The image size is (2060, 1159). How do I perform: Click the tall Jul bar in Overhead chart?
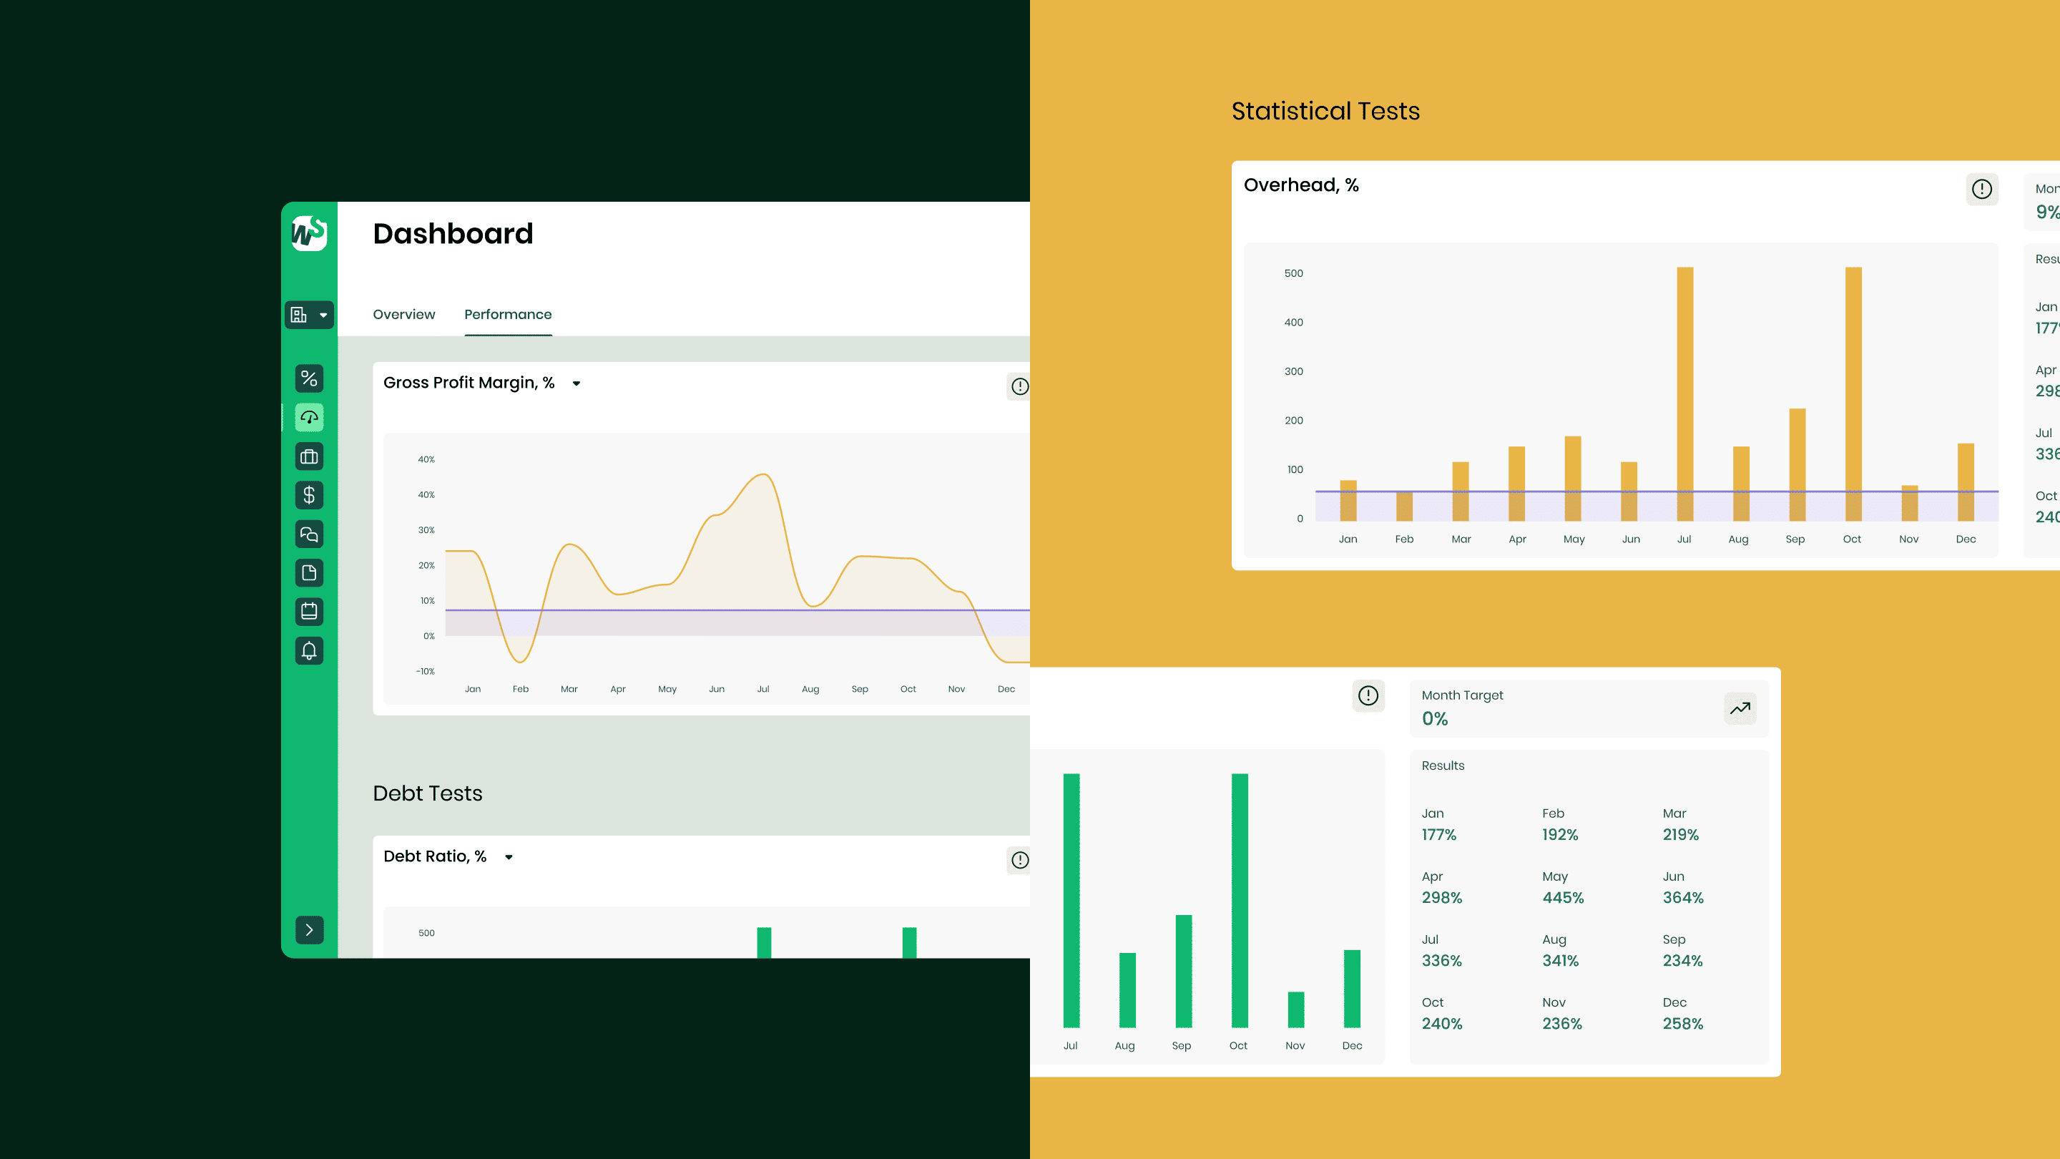1684,392
